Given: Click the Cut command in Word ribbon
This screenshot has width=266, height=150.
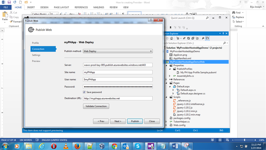Looking at the screenshot, I should (x=14, y=12).
